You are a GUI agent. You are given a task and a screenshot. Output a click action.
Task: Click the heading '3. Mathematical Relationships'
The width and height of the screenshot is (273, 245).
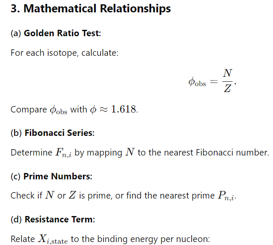(91, 9)
